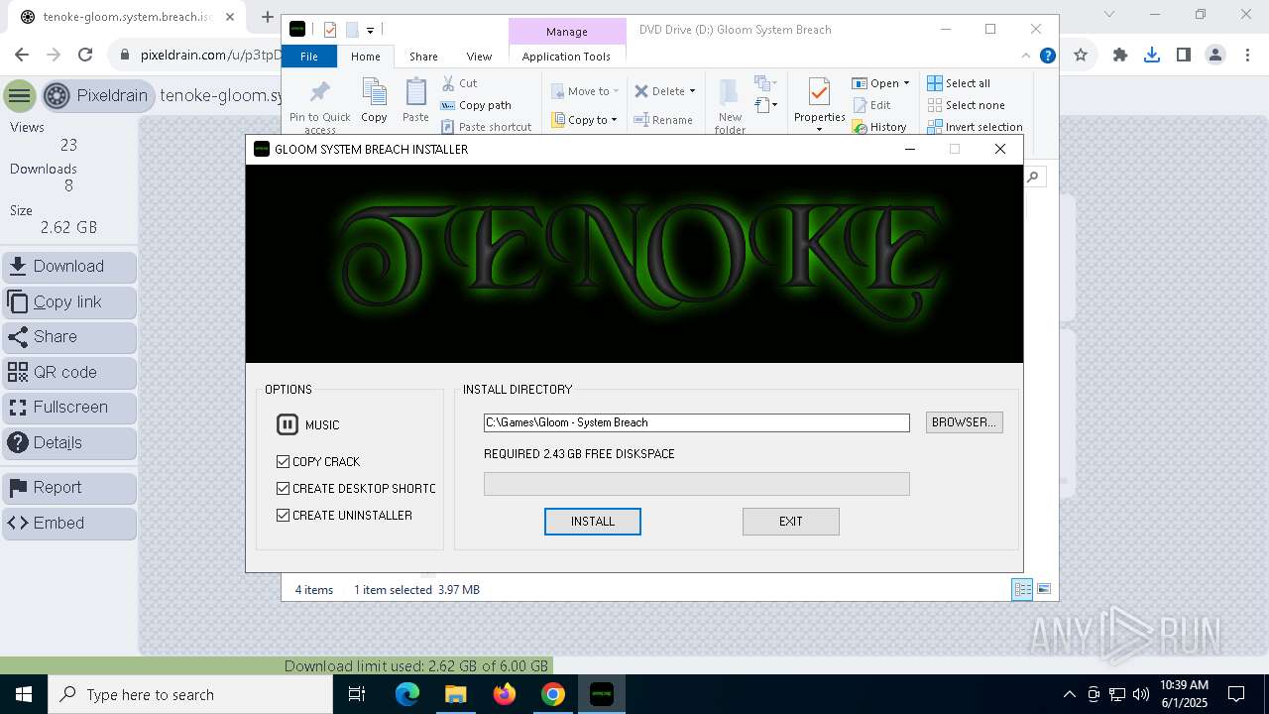Open the File tab in File Explorer

click(x=309, y=57)
